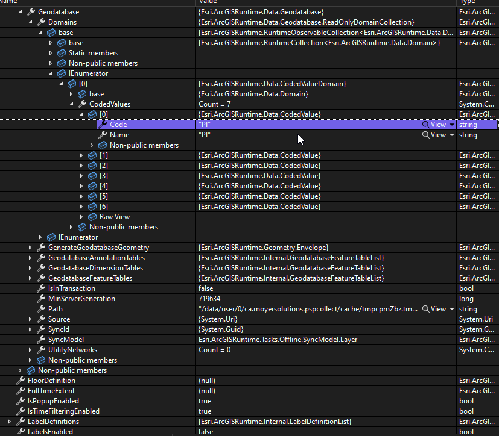This screenshot has width=499, height=436.
Task: Expand the UtilityNetworks node
Action: (30, 350)
